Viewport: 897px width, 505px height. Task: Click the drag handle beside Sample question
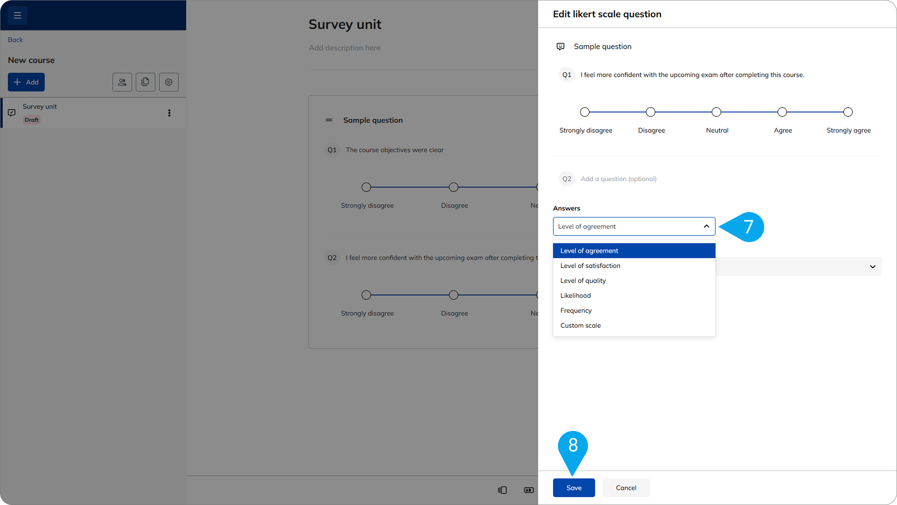329,120
